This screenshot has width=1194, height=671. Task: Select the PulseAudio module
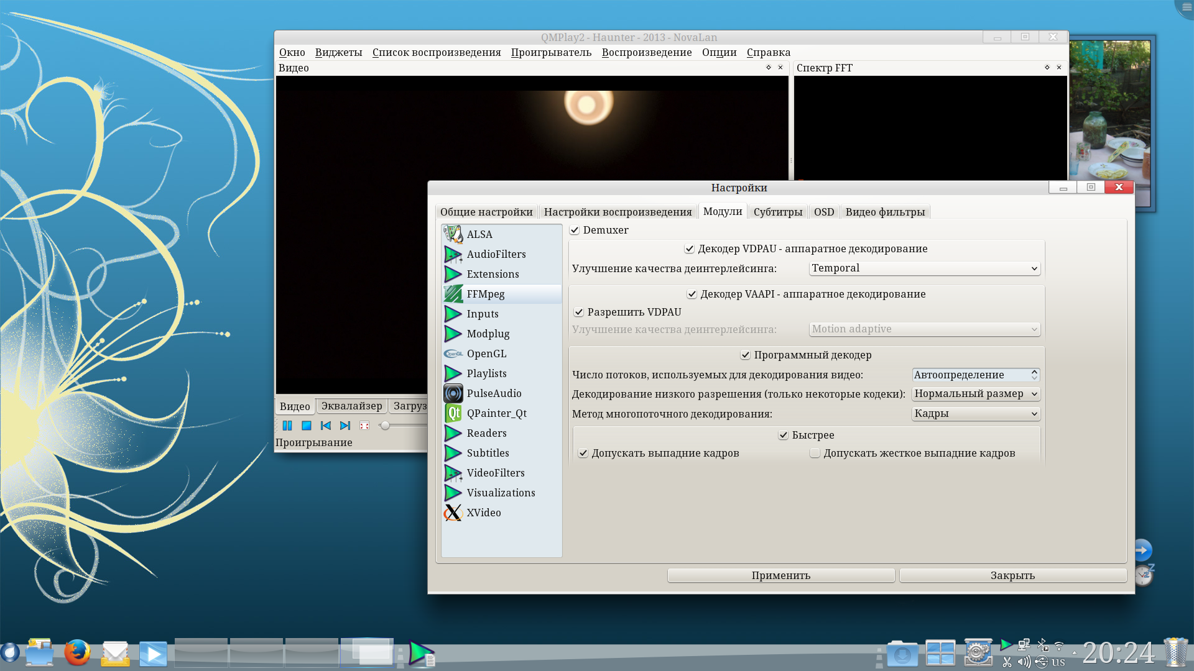click(494, 393)
